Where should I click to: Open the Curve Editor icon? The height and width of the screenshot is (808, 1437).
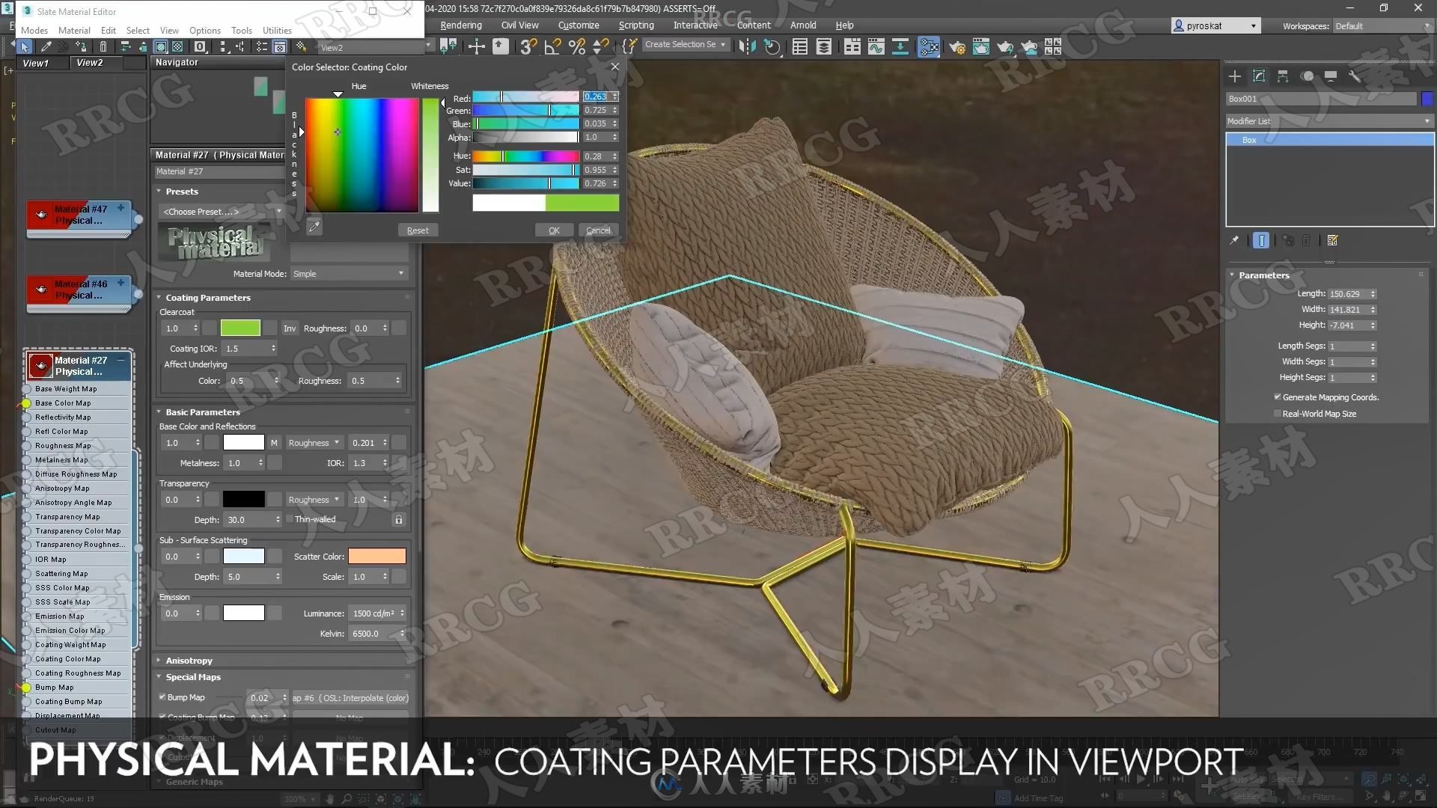pyautogui.click(x=876, y=46)
